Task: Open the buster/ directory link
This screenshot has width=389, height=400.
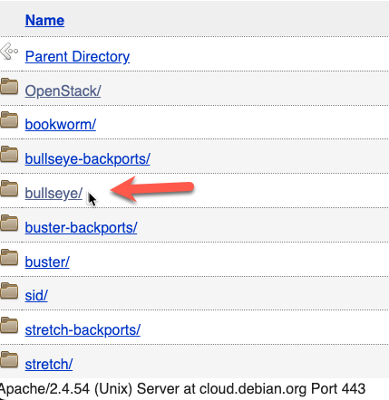Action: [x=47, y=262]
